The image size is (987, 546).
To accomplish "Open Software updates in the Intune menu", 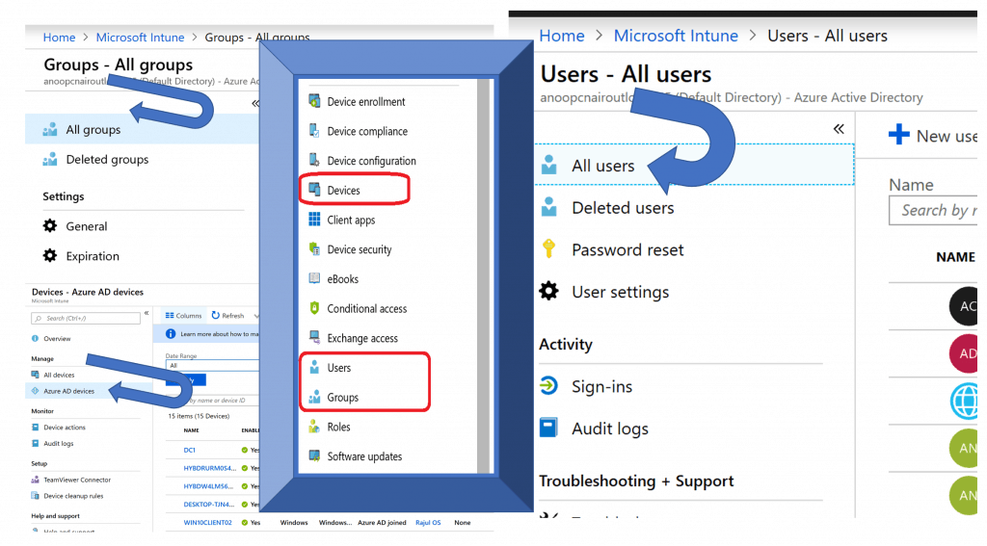I will tap(355, 456).
